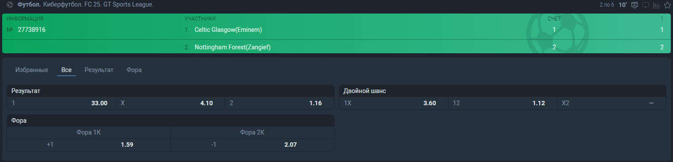Collapse the Фора market header
673x162 pixels.
click(171, 121)
